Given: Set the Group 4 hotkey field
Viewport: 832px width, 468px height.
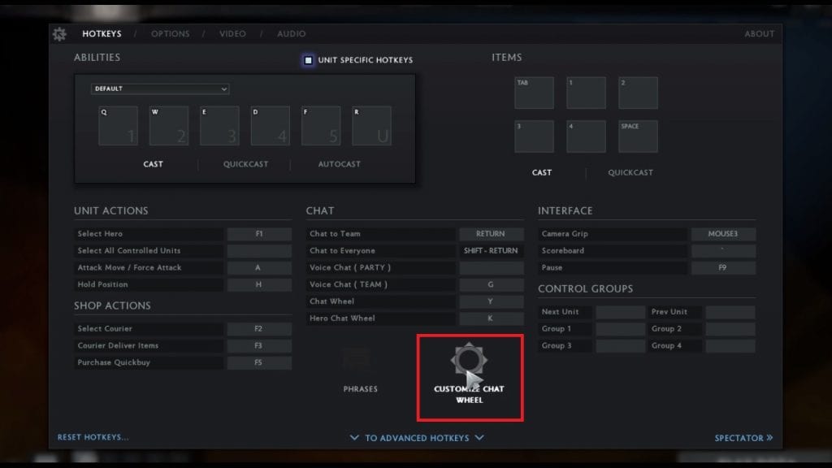Looking at the screenshot, I should coord(730,346).
